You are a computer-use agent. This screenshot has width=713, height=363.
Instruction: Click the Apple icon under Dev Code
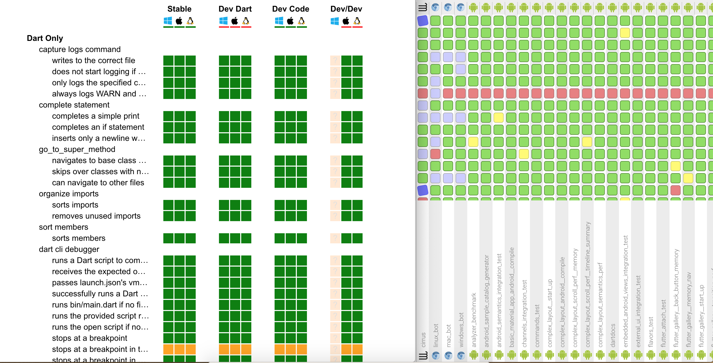tap(291, 21)
